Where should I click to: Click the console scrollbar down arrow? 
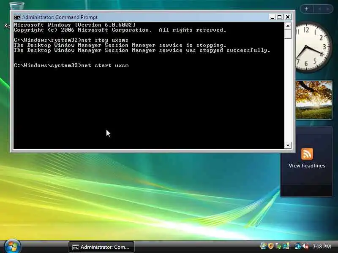click(x=288, y=145)
